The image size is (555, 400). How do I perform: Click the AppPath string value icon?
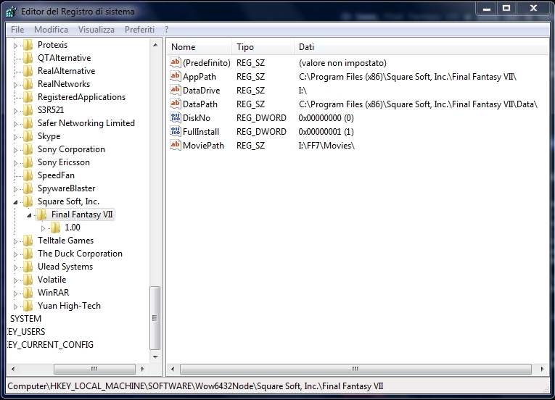pos(176,76)
